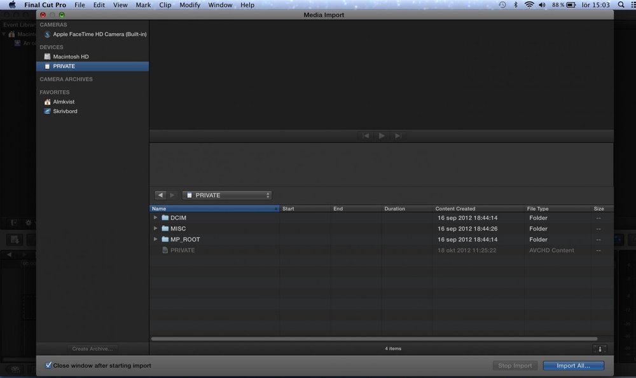Select the PRIVATE AVCHD Content row
The image size is (636, 378).
click(x=183, y=250)
